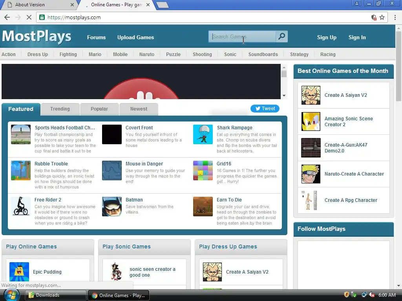Click Sign In link
The width and height of the screenshot is (402, 301).
tap(357, 37)
